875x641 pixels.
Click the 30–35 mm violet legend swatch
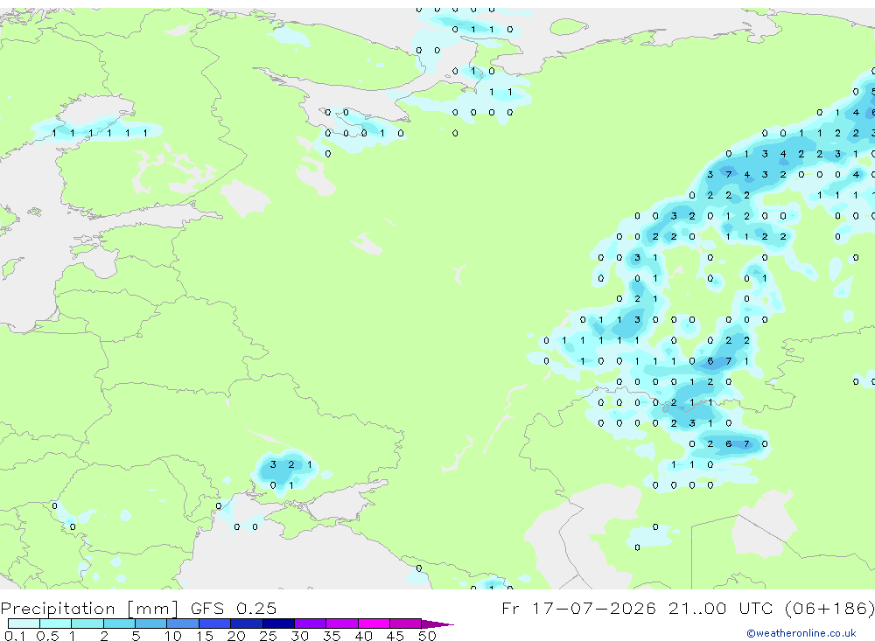click(x=310, y=624)
